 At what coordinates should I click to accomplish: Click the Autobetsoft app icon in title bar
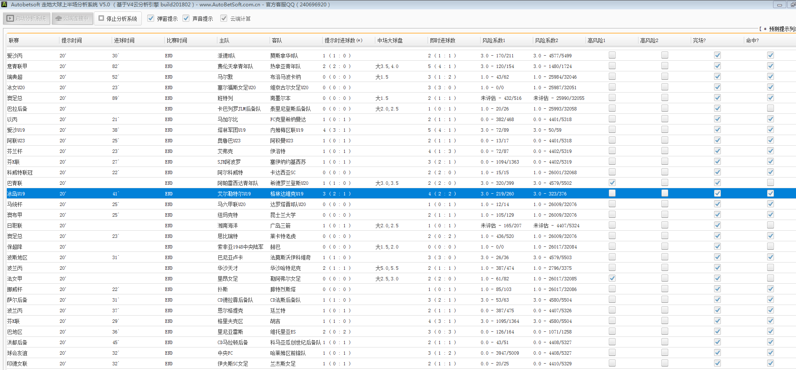4,4
